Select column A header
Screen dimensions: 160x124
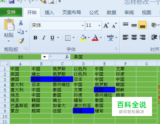point(20,64)
